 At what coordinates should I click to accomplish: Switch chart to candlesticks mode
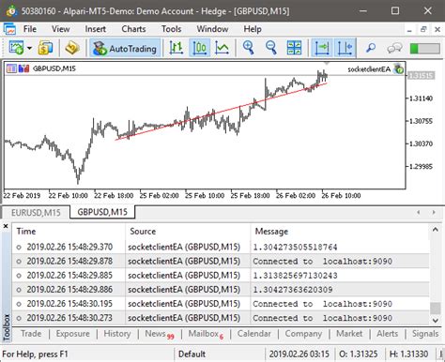point(199,48)
